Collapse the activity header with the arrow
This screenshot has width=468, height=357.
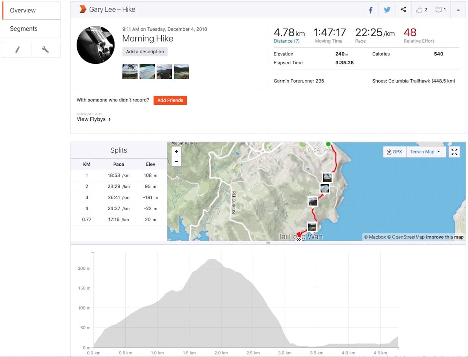[x=458, y=9]
